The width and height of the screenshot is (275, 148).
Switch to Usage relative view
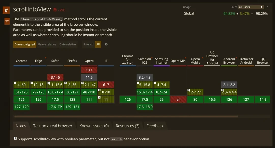(47, 44)
